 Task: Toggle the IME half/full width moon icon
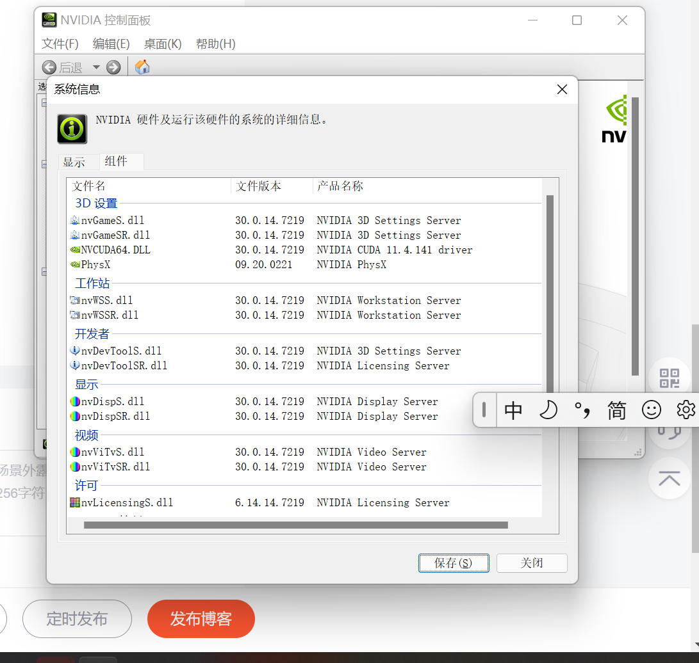pyautogui.click(x=548, y=410)
